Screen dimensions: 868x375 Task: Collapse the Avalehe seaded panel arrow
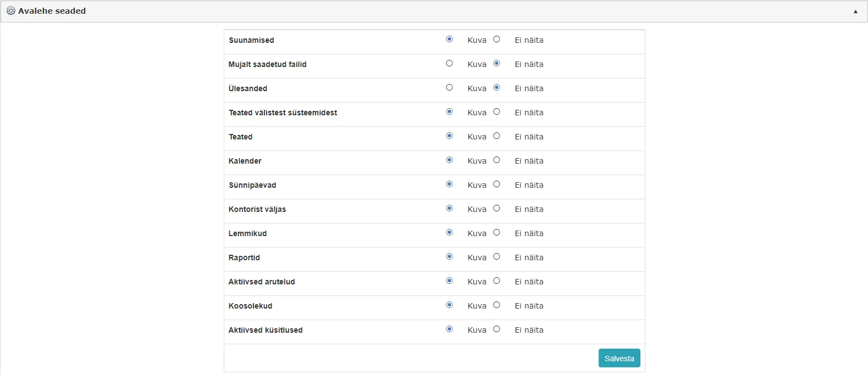tap(855, 12)
